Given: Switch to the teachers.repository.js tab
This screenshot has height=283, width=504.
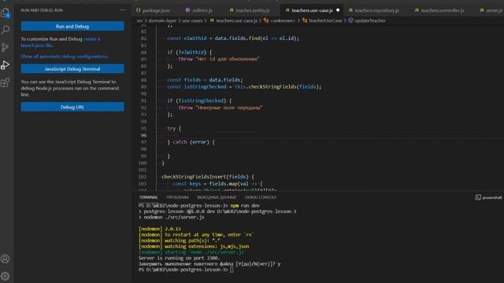Looking at the screenshot, I should 374,10.
